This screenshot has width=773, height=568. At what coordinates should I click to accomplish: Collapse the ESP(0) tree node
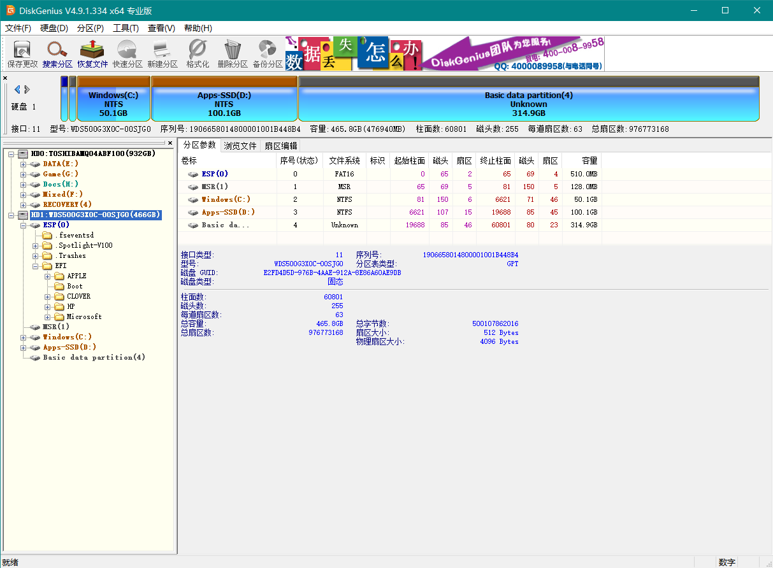click(x=24, y=225)
